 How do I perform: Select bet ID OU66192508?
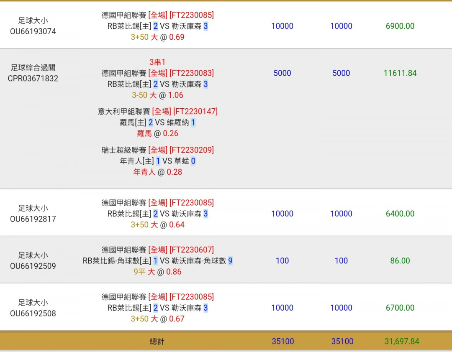33,314
